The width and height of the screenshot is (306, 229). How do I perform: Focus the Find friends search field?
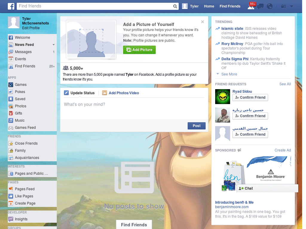(95, 6)
